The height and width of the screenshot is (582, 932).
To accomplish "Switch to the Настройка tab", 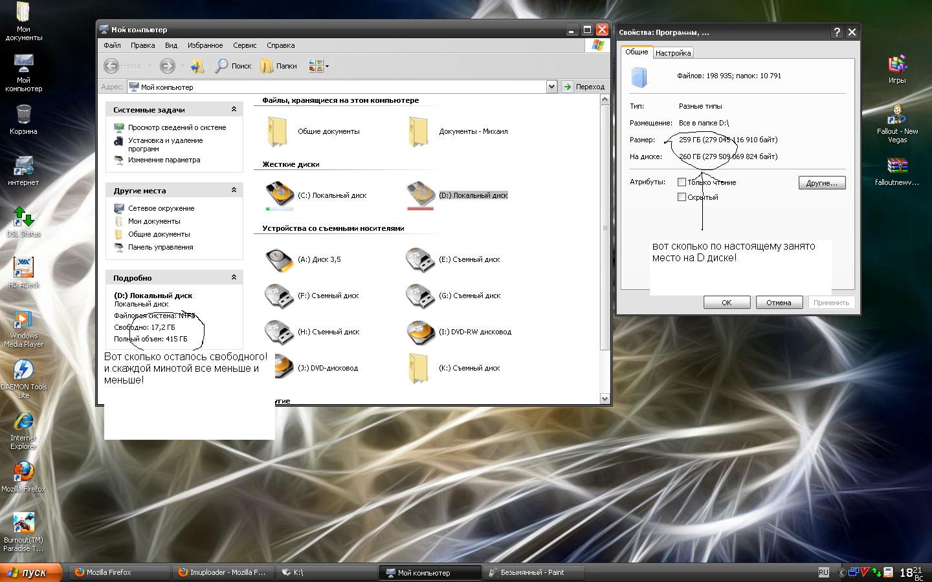I will 673,53.
